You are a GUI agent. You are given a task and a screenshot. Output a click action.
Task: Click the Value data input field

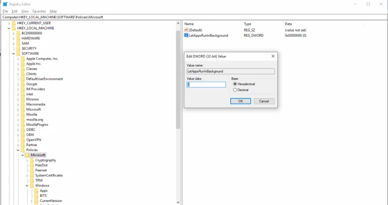pos(206,85)
